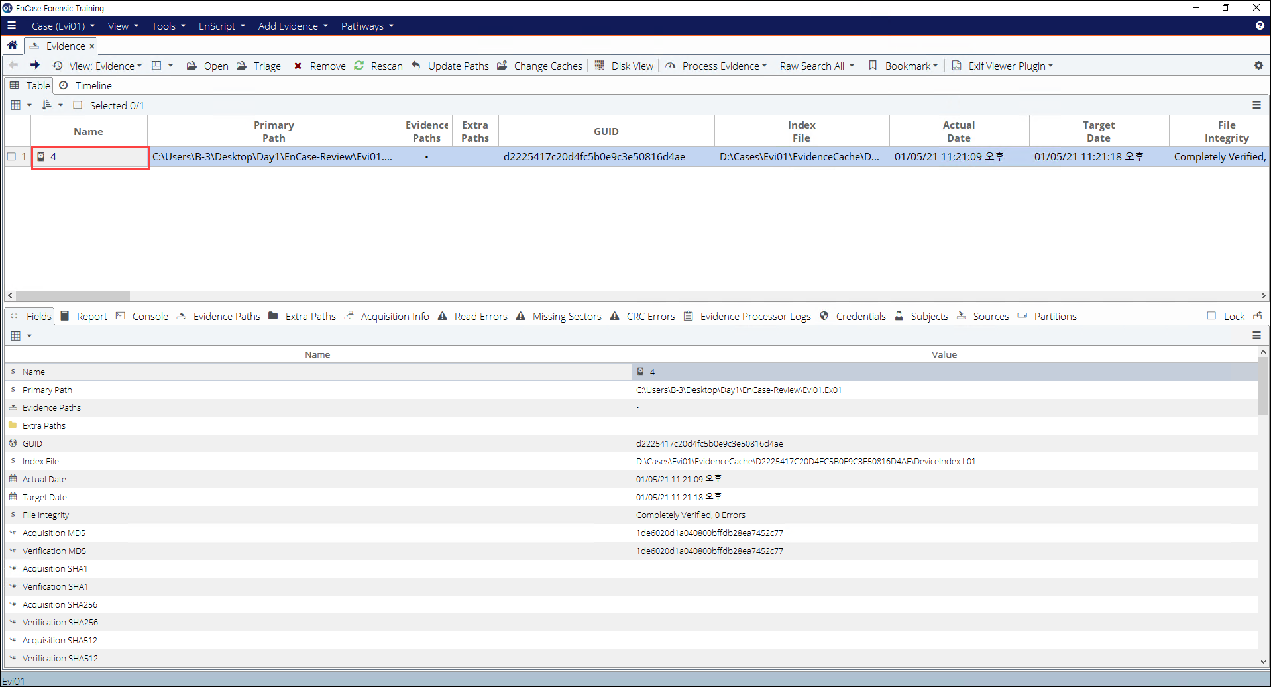The image size is (1271, 687).
Task: Select the Evidence Paths tab
Action: (x=219, y=316)
